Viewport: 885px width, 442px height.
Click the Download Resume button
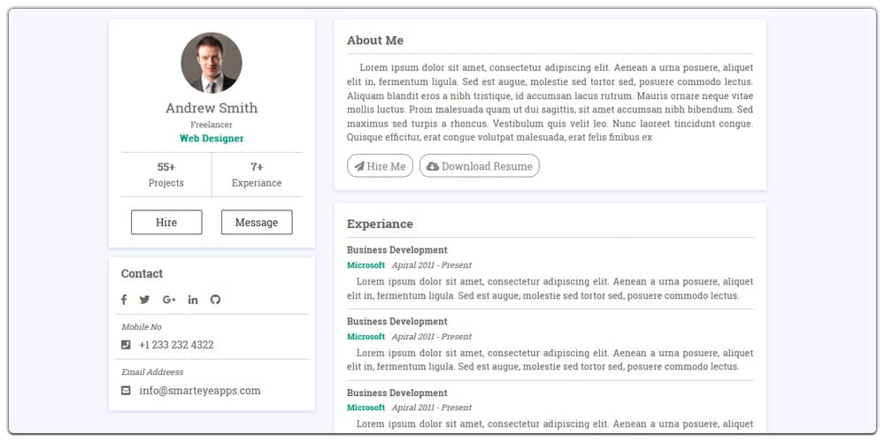pos(479,166)
